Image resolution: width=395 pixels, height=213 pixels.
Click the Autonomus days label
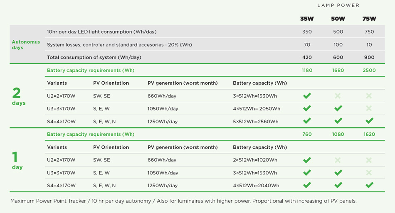click(x=26, y=44)
